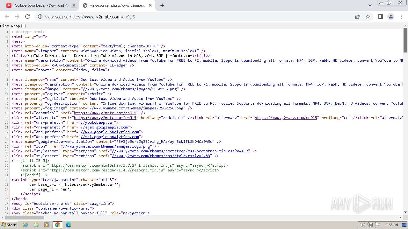Close the view-source tab
Screen dimensions: 408x229
150,5
